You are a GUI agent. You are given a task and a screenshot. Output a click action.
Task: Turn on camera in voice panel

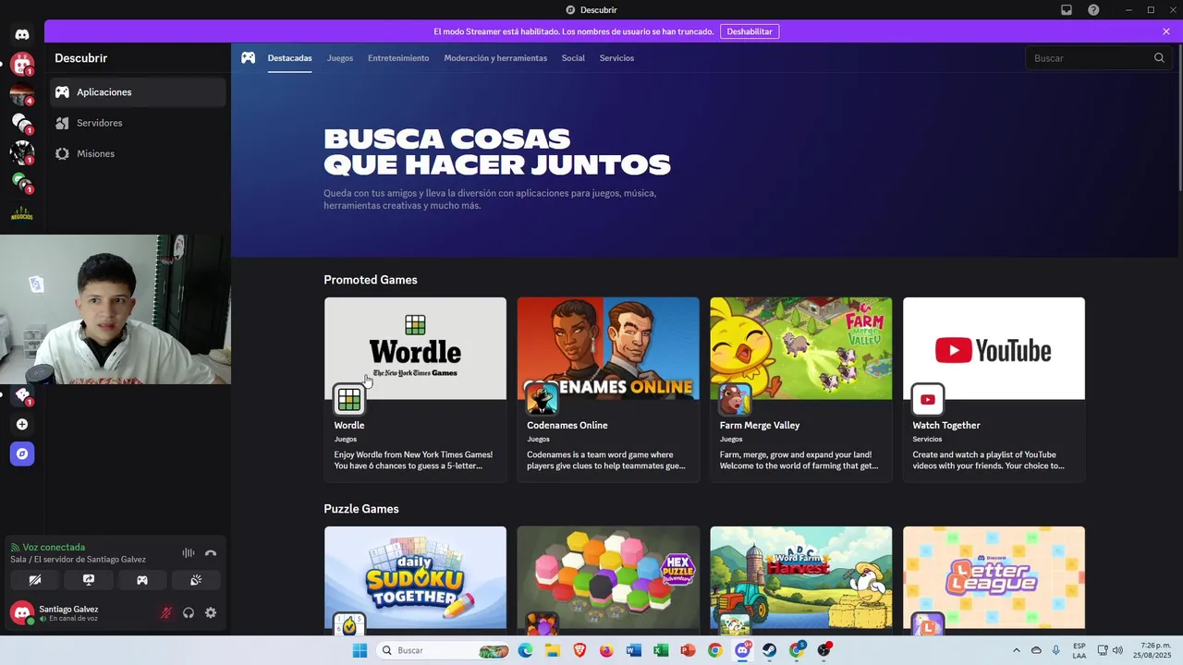coord(35,580)
